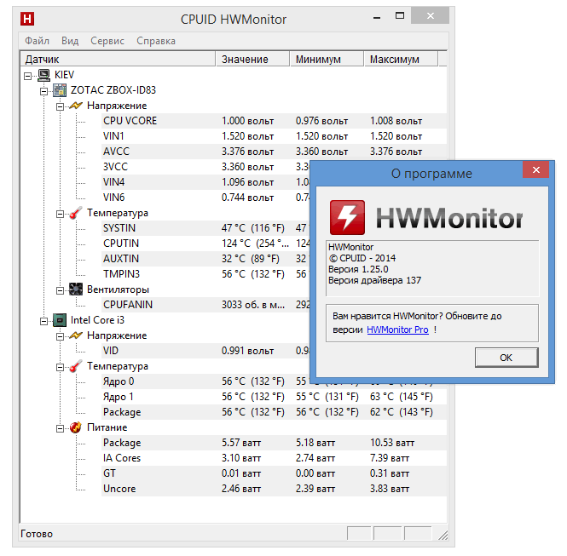Select the SYSTIN temperature row
The image size is (567, 556).
click(205, 228)
